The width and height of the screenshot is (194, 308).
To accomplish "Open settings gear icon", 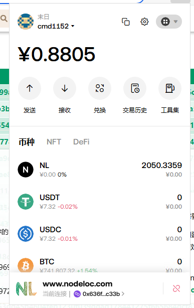I will click(x=144, y=22).
